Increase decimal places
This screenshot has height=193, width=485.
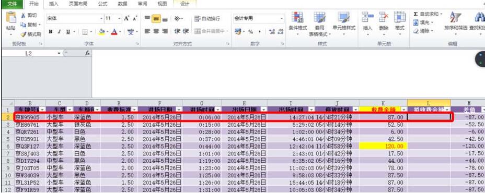[x=272, y=31]
